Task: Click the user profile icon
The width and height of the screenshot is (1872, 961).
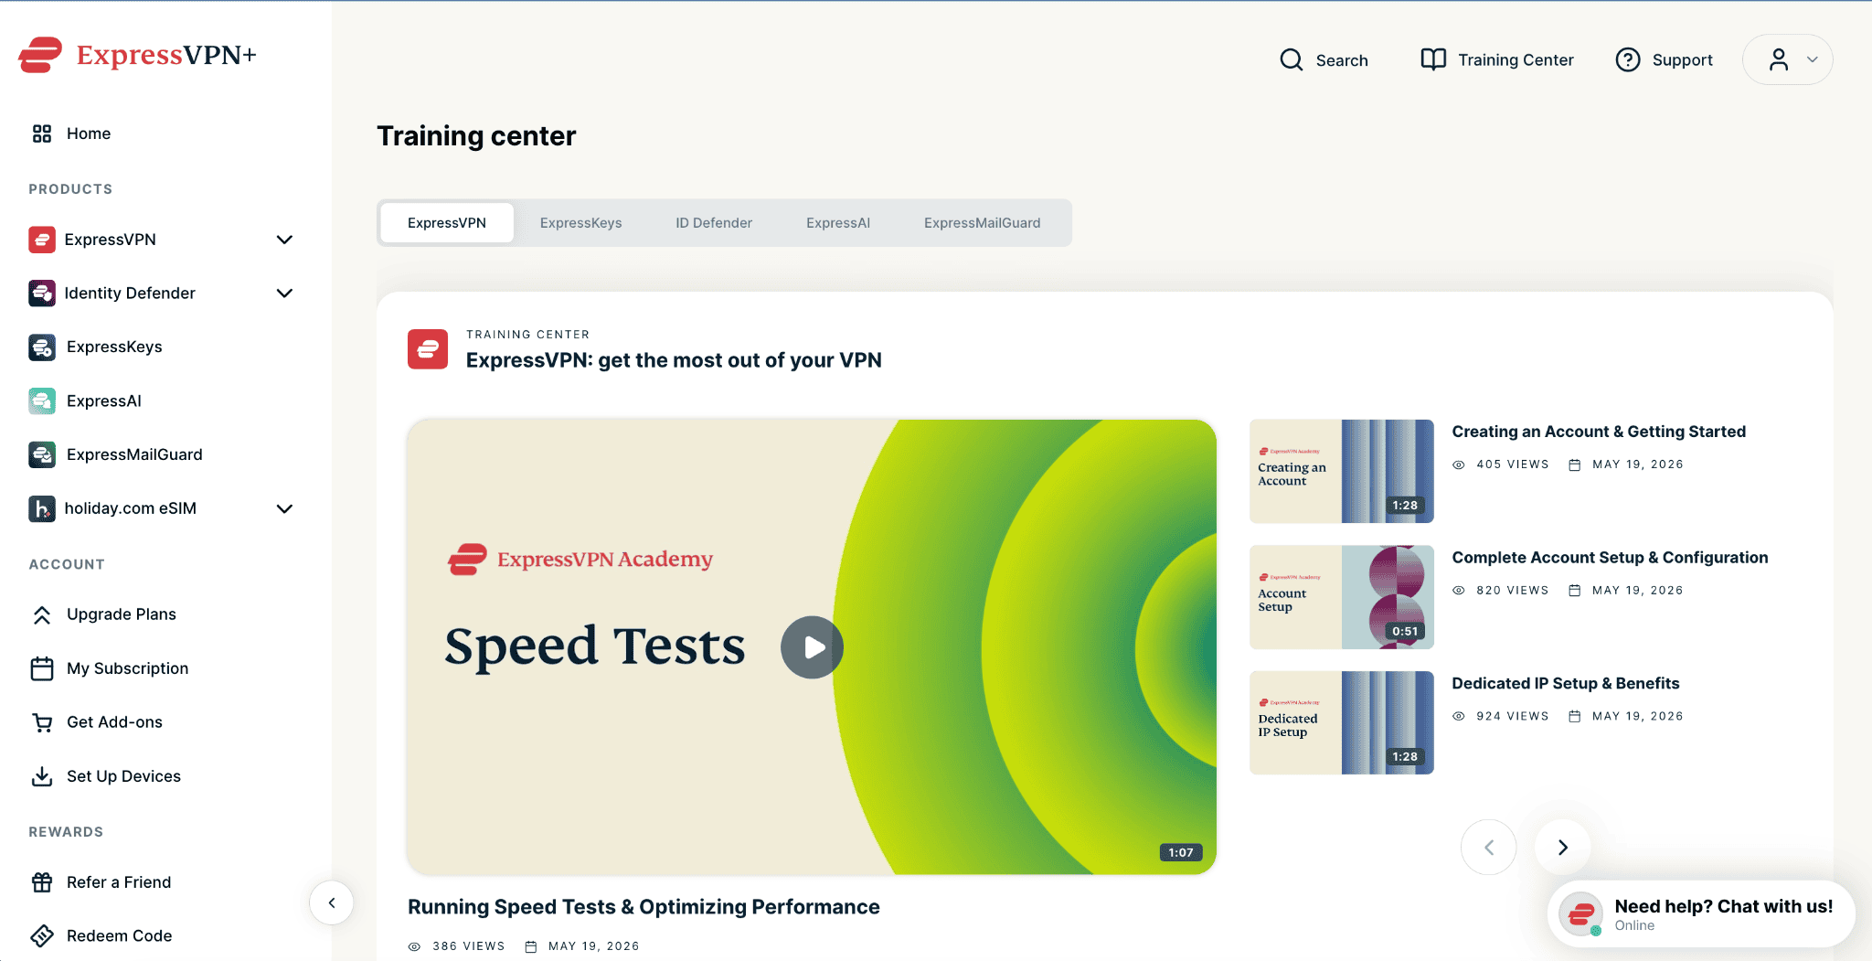Action: [1779, 59]
